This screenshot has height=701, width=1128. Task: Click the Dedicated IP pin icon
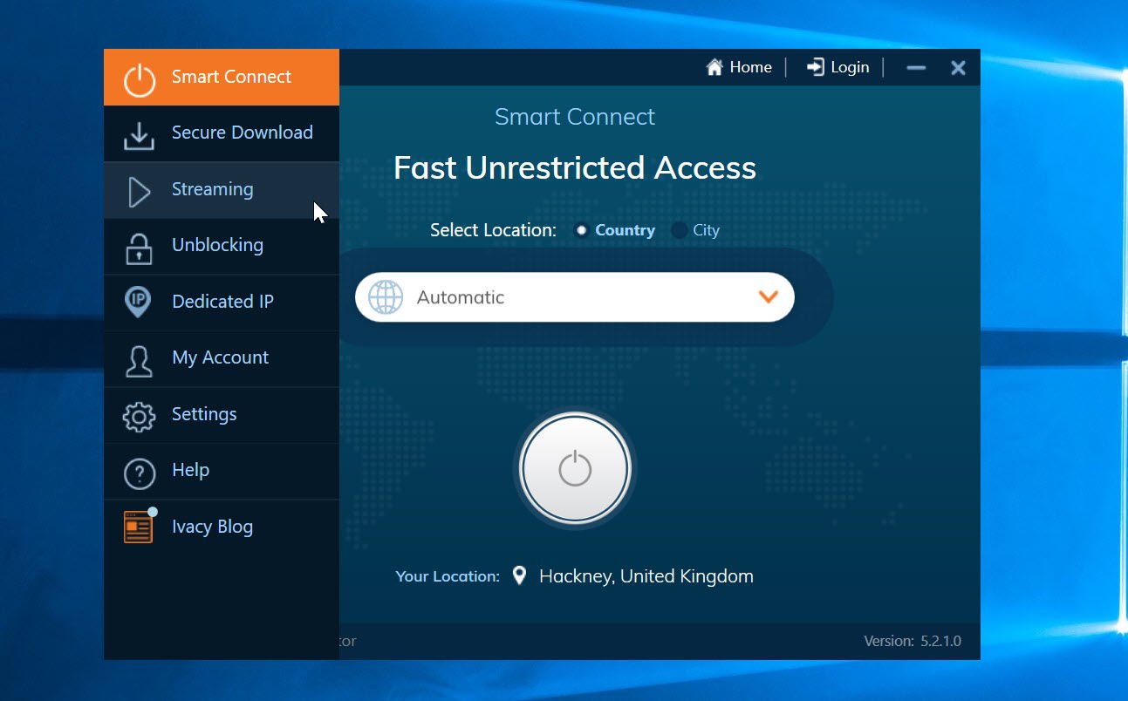138,302
